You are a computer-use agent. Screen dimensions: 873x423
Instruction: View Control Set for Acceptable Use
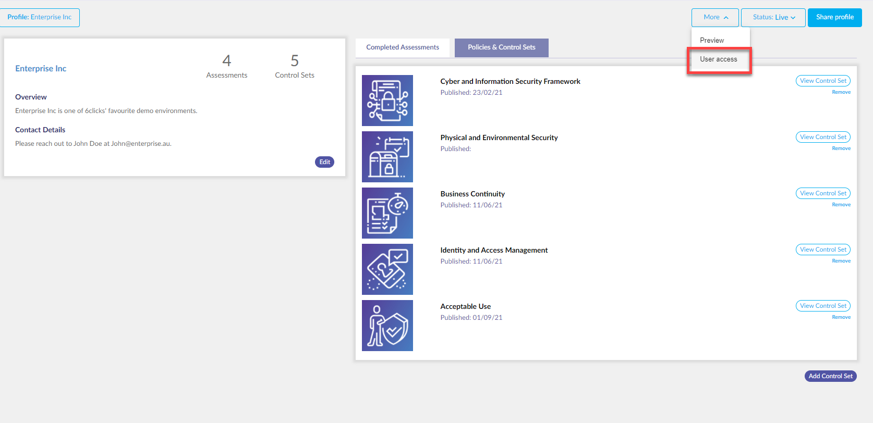(823, 306)
